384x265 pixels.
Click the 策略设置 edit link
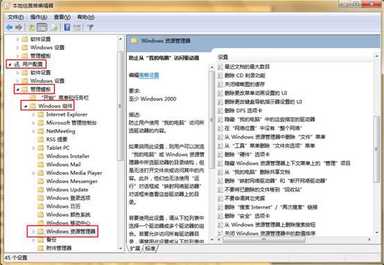pos(149,75)
